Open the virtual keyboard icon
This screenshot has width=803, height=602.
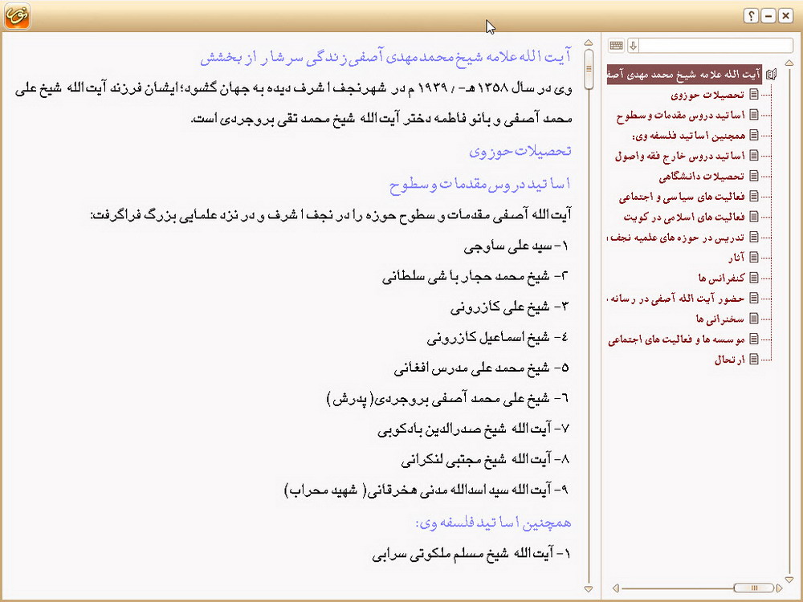tap(616, 46)
